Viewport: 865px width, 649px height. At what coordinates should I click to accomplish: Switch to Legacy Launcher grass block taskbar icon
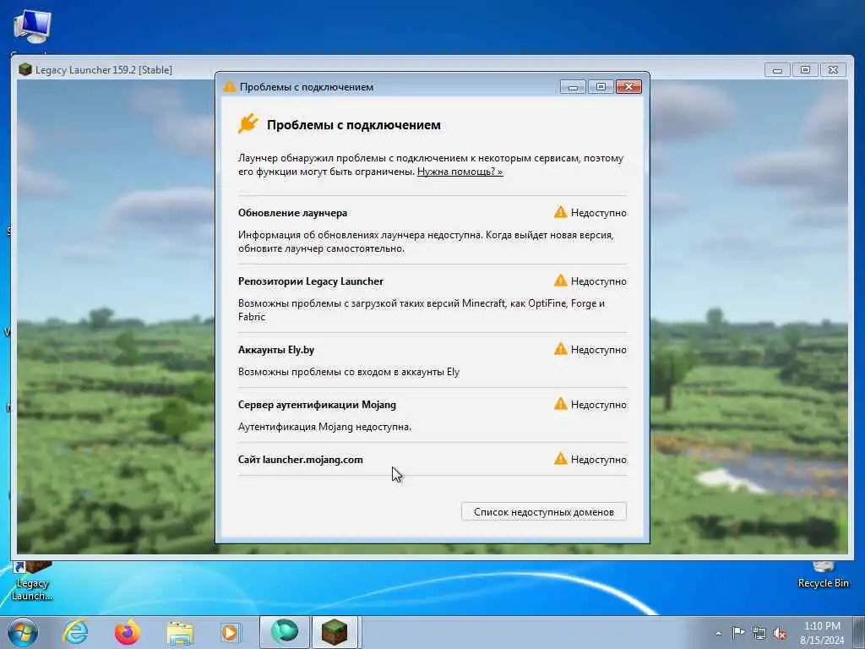click(335, 632)
